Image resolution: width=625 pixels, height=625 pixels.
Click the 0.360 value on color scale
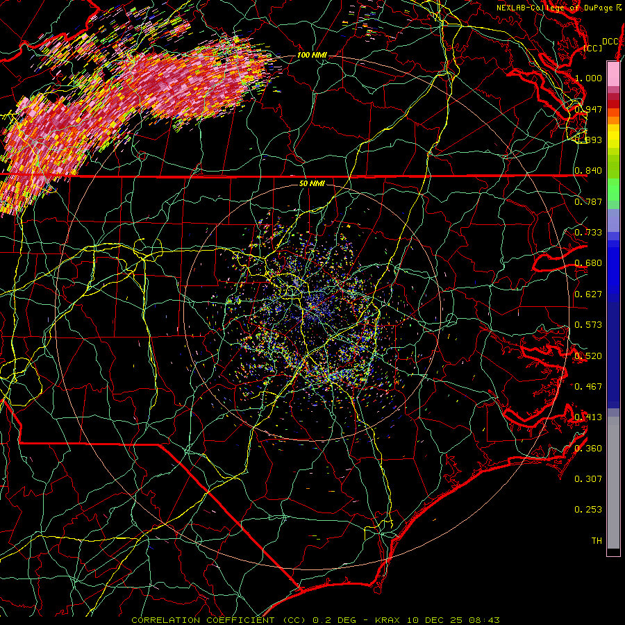588,449
